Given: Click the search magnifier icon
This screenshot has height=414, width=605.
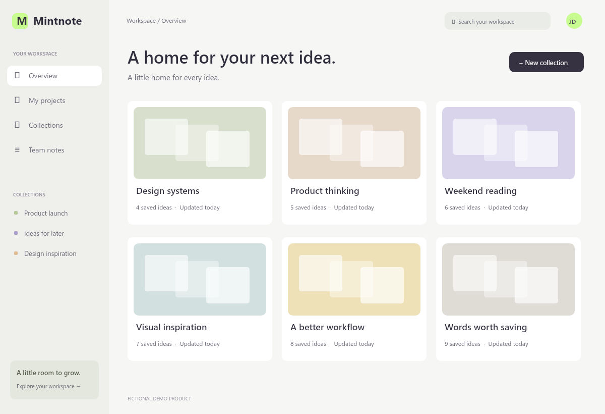Looking at the screenshot, I should (x=453, y=22).
